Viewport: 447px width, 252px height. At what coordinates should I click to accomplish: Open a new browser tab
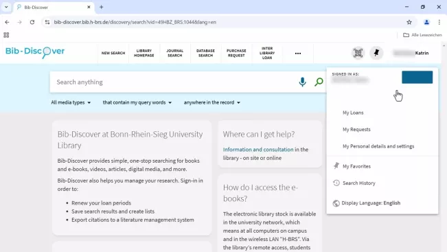click(x=101, y=7)
